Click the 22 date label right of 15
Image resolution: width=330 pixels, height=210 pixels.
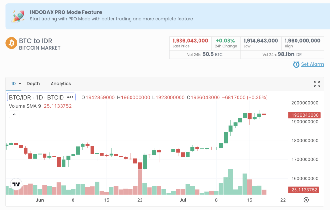pyautogui.click(x=283, y=200)
